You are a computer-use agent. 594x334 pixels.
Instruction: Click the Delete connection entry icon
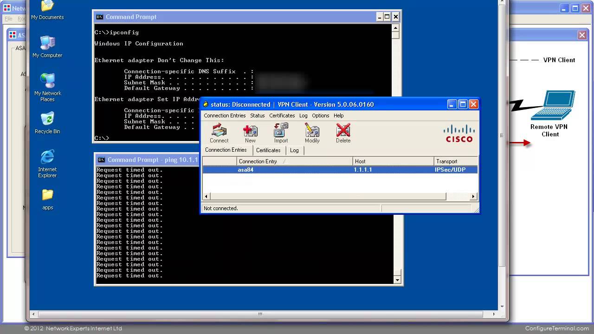pyautogui.click(x=343, y=133)
